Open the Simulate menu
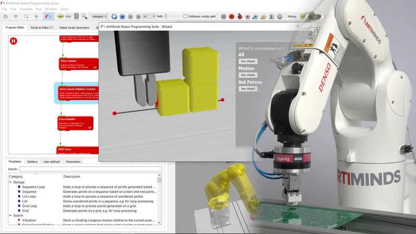Viewport: 416px width, 234px height. (26, 9)
